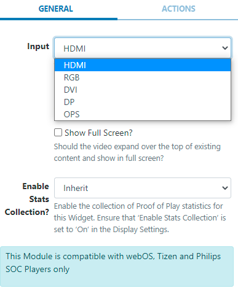The image size is (238, 296).
Task: Select the highlighted HDMI option in the list
Action: tap(143, 65)
